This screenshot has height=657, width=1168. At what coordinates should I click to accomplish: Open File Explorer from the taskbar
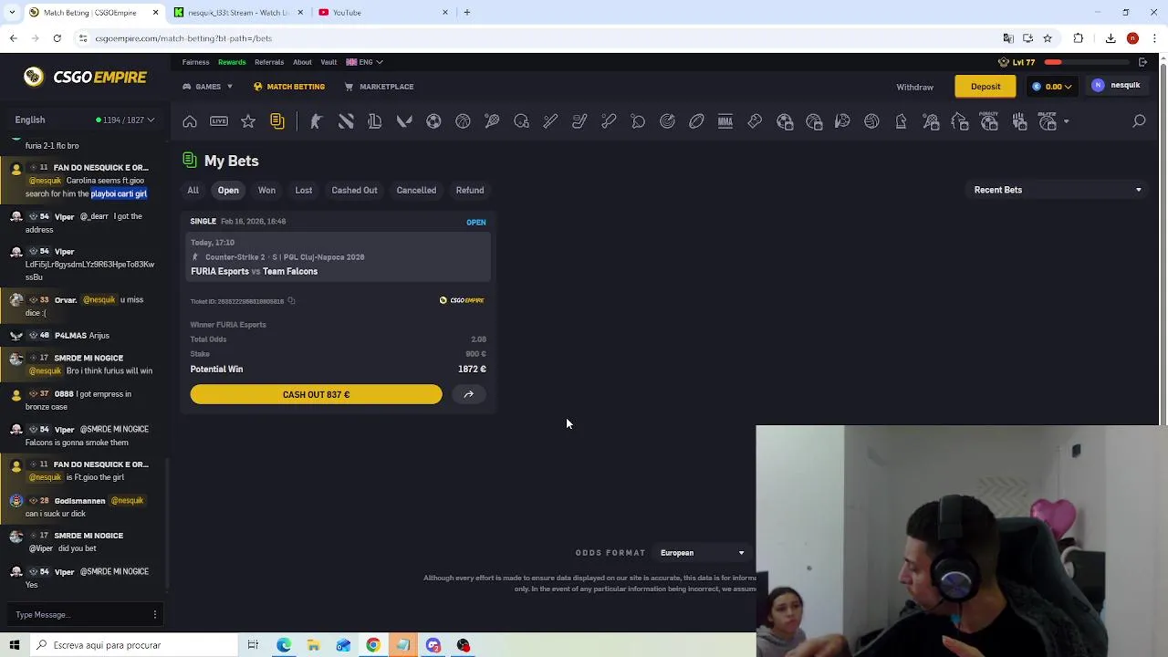pyautogui.click(x=313, y=645)
